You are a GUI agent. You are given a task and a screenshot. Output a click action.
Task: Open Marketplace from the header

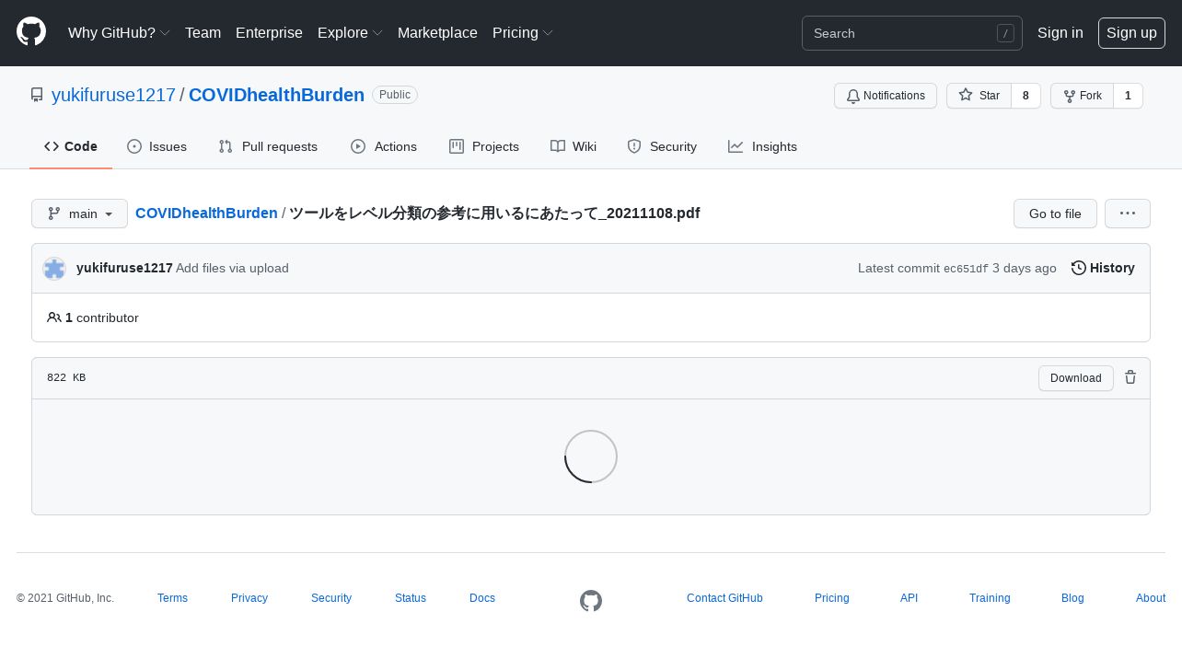437,32
